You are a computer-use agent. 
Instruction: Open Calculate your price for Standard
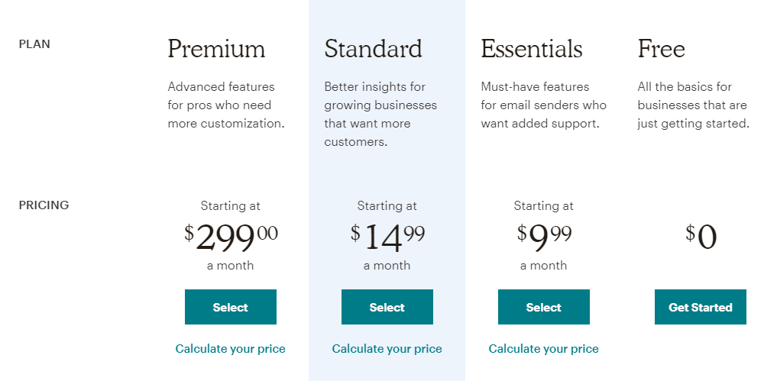(x=387, y=349)
